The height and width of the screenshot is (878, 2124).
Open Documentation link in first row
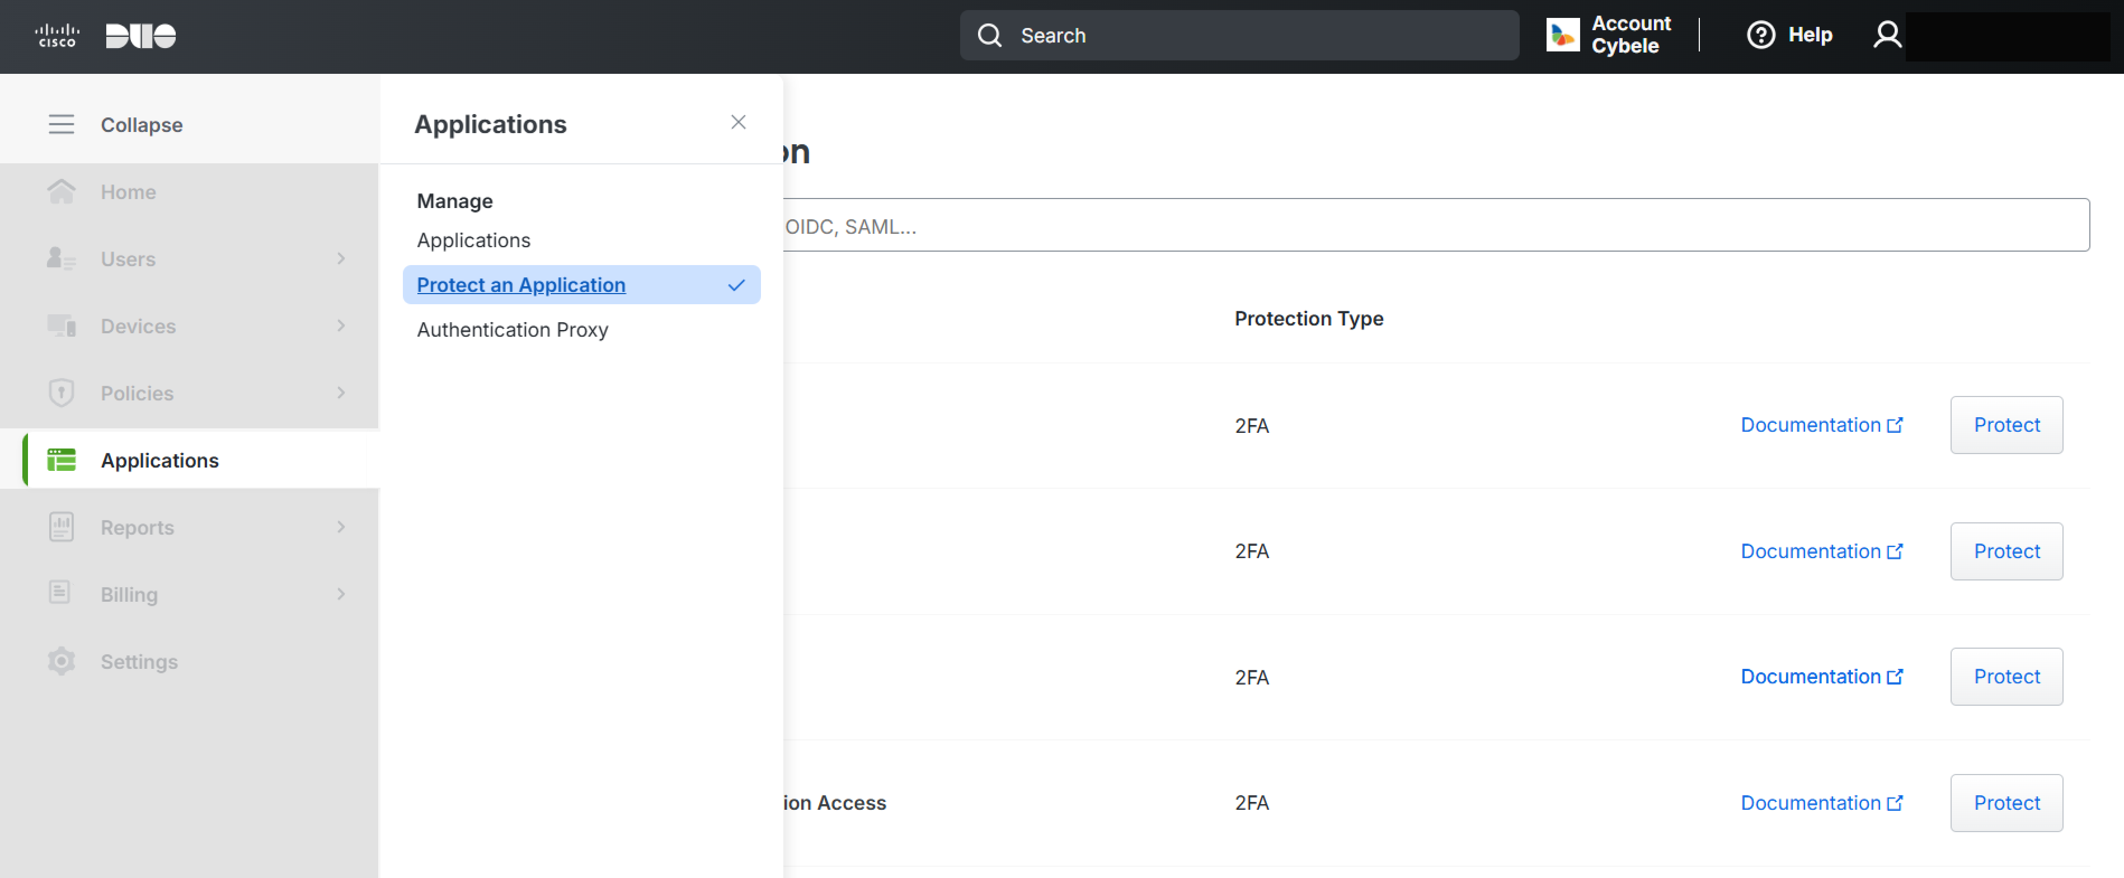pos(1821,426)
